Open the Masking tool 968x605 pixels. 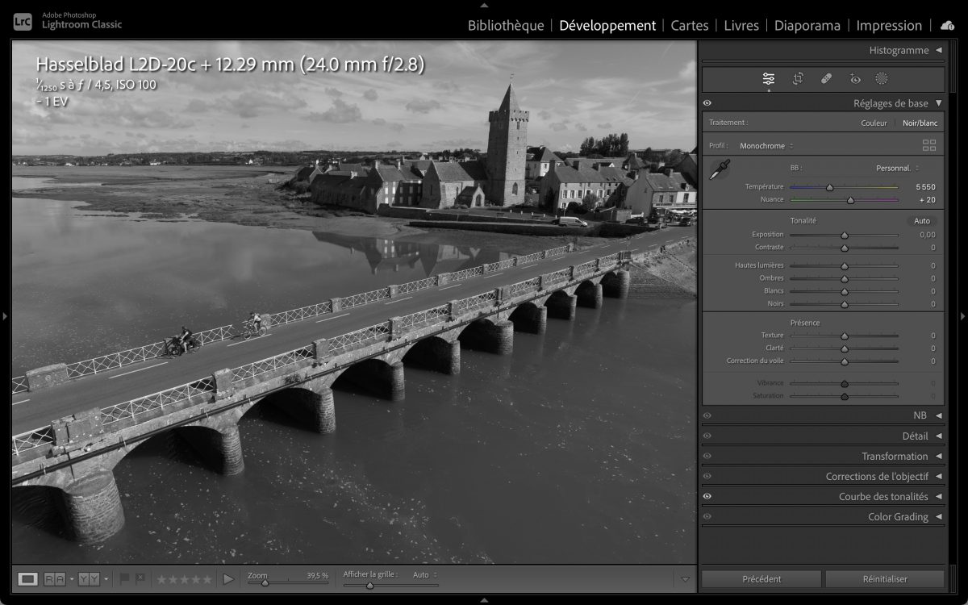point(882,79)
